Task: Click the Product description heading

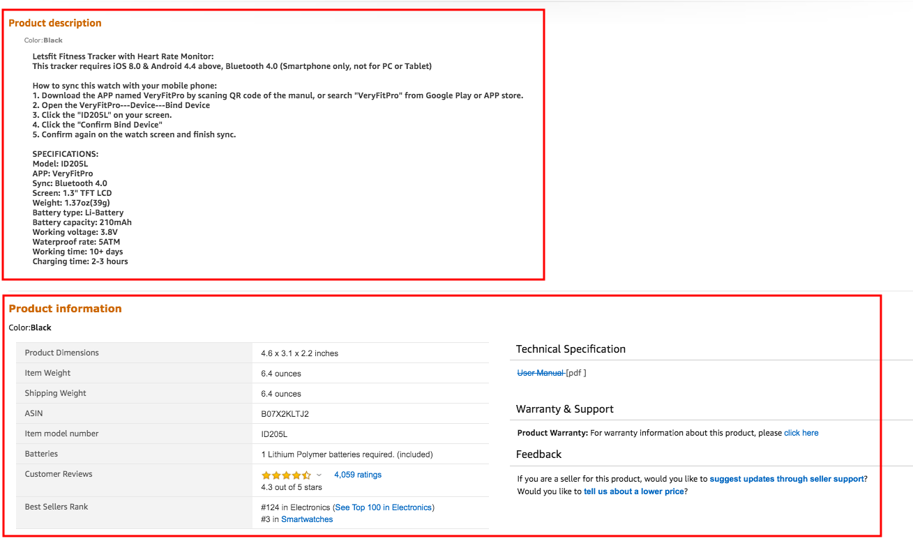Action: [54, 22]
